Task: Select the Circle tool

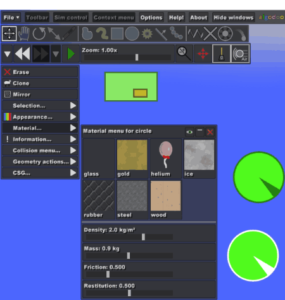Action: [x=132, y=34]
